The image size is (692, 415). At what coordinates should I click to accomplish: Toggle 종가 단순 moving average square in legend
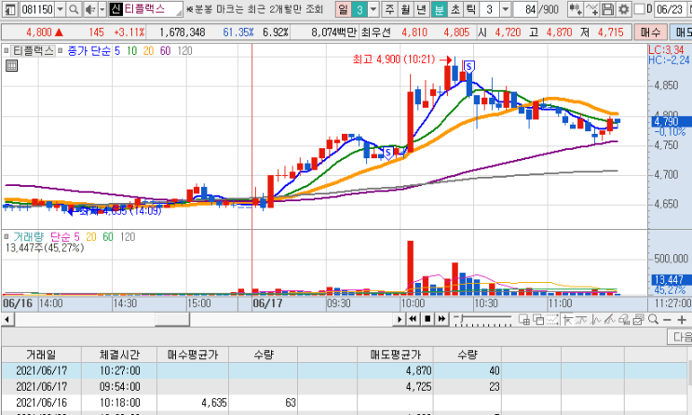point(60,51)
